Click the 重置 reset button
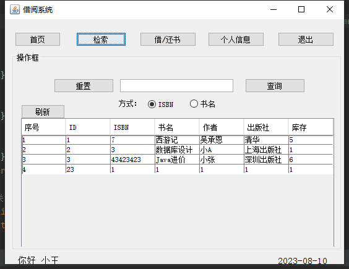349x269 pixels. (84, 86)
